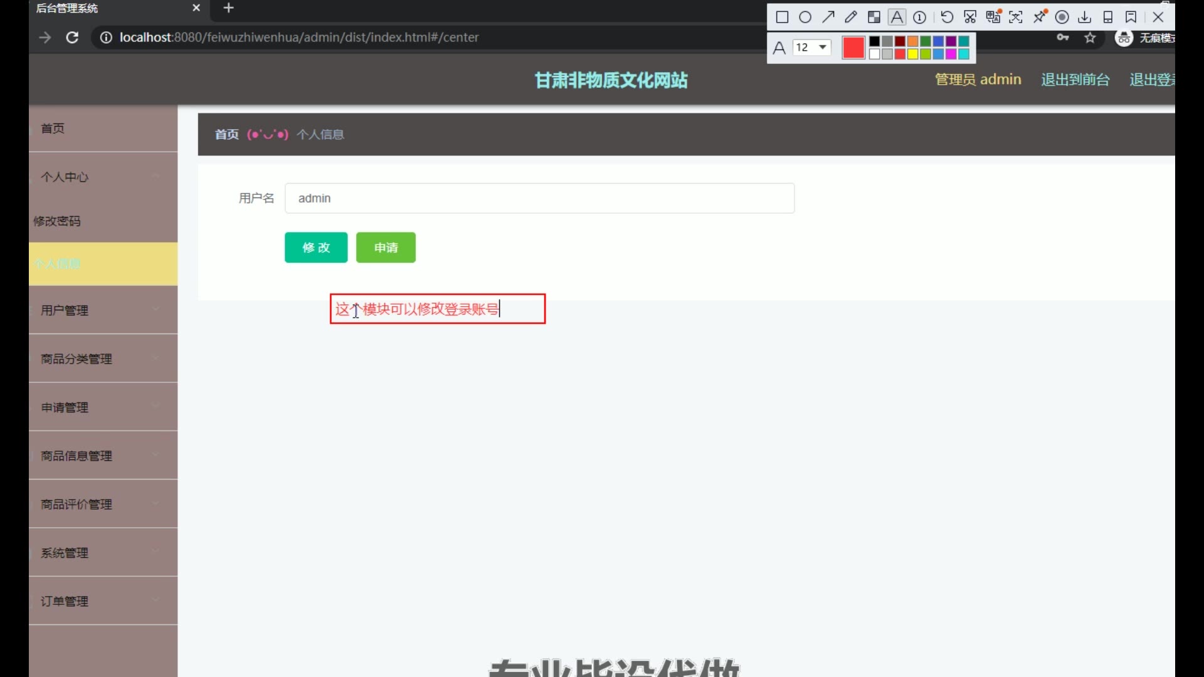1204x677 pixels.
Task: Select the mosaic blur tool
Action: pos(874,17)
